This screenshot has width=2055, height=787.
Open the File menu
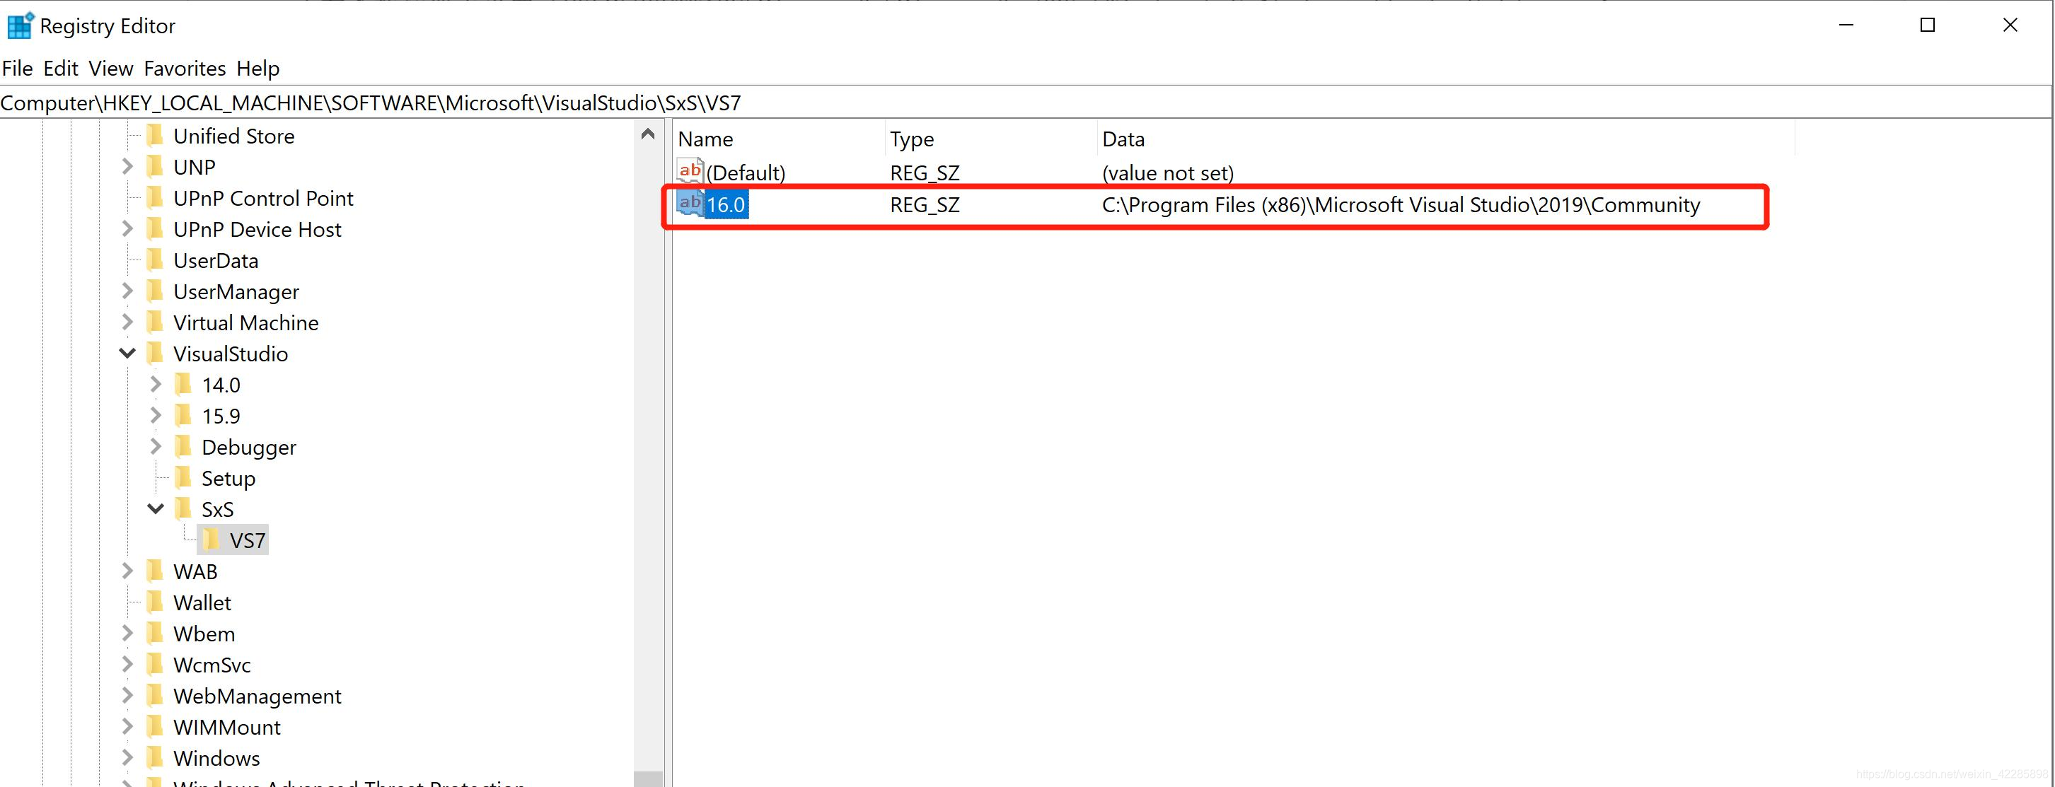pos(18,69)
